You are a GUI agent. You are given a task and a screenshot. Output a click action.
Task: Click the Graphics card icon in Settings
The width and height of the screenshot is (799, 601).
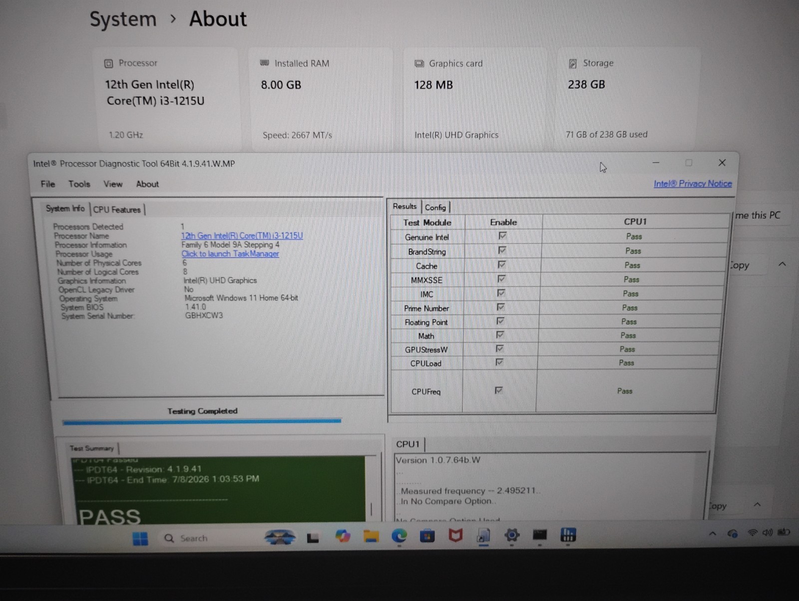(x=419, y=63)
